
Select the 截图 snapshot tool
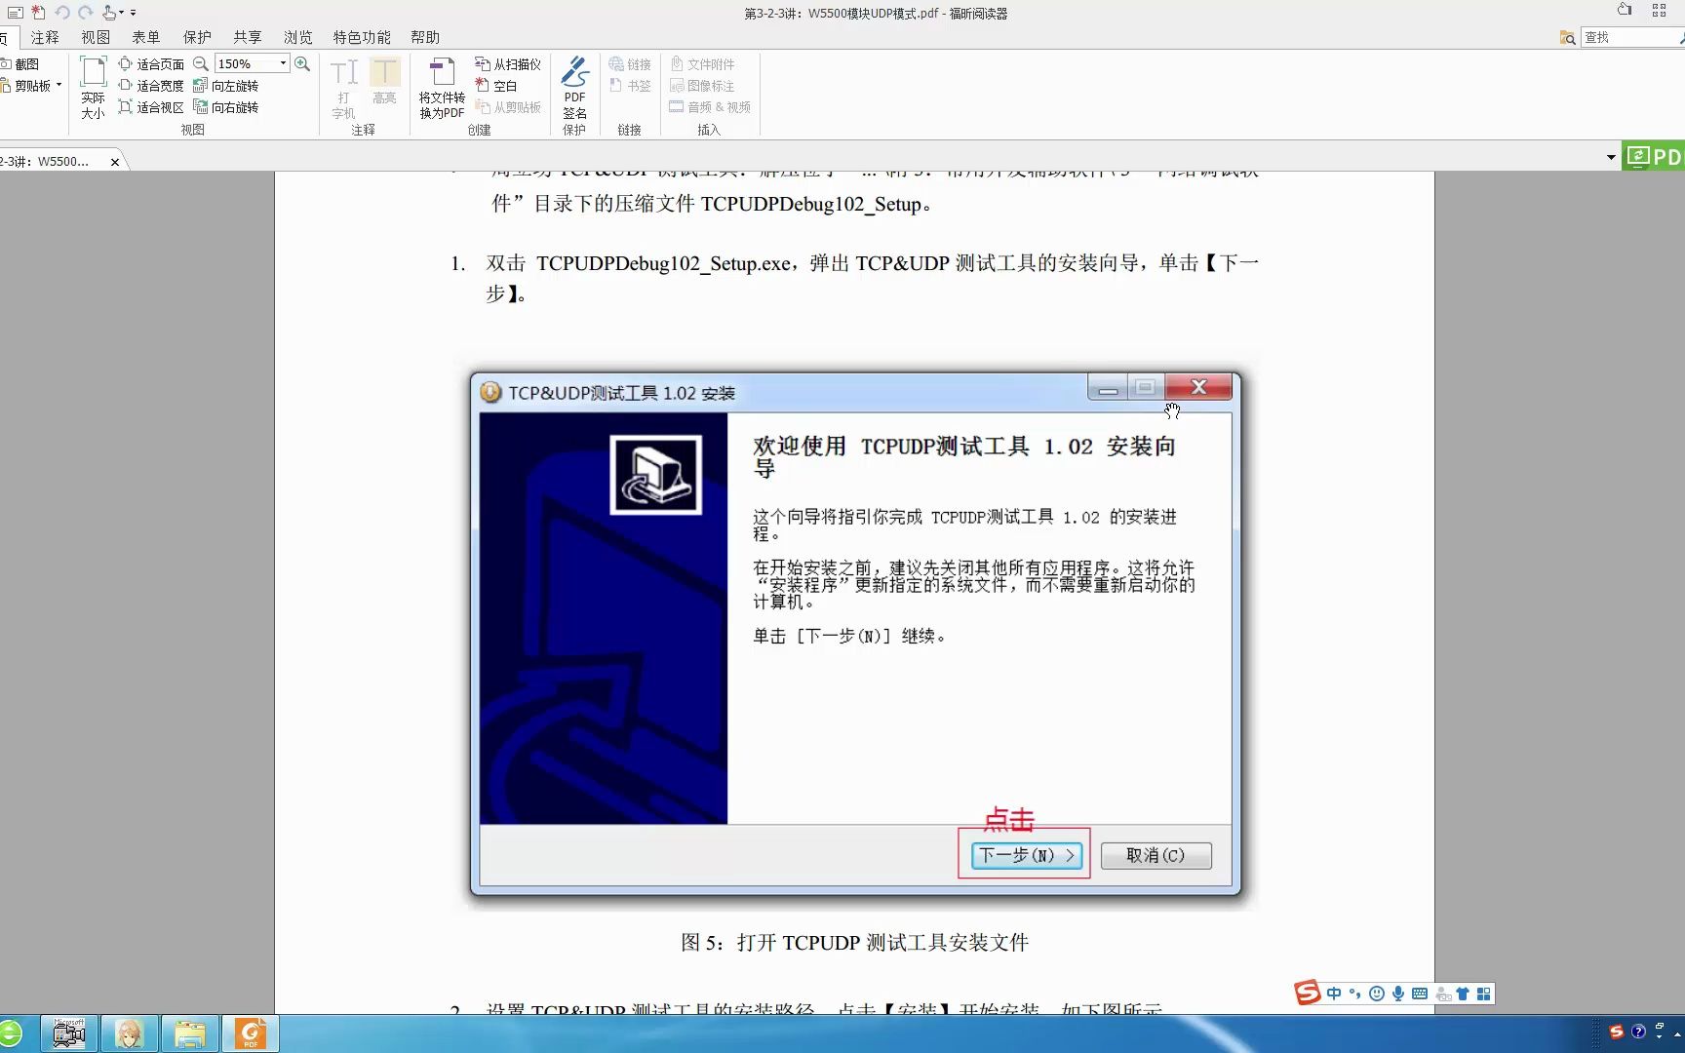(x=24, y=63)
